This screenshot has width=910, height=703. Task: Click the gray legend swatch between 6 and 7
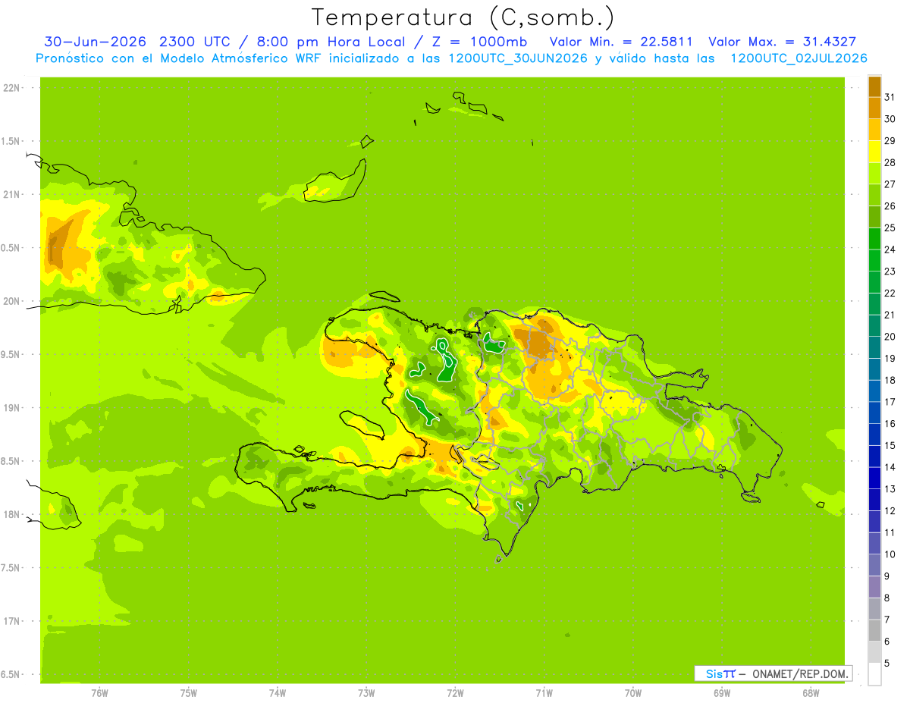[874, 630]
